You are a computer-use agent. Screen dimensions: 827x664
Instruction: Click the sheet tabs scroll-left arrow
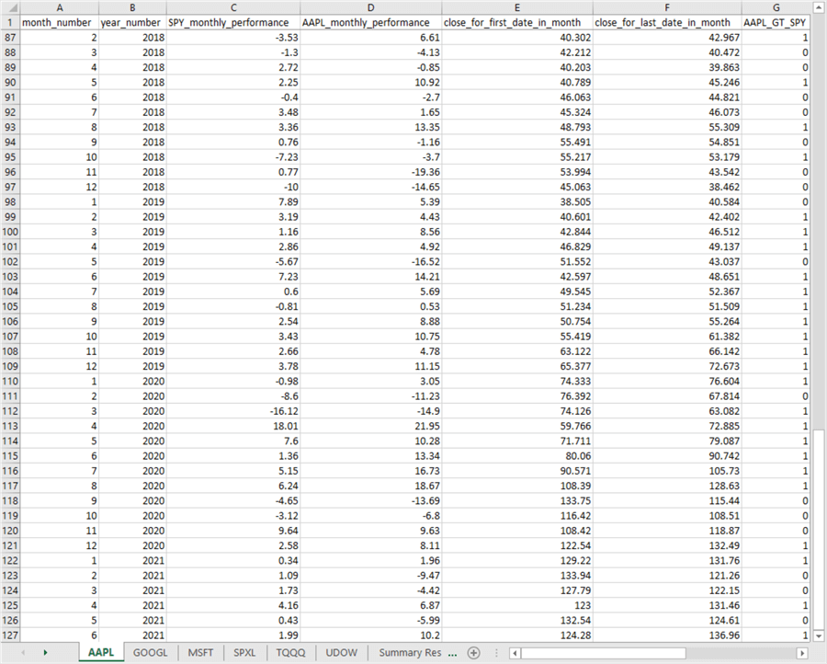23,653
